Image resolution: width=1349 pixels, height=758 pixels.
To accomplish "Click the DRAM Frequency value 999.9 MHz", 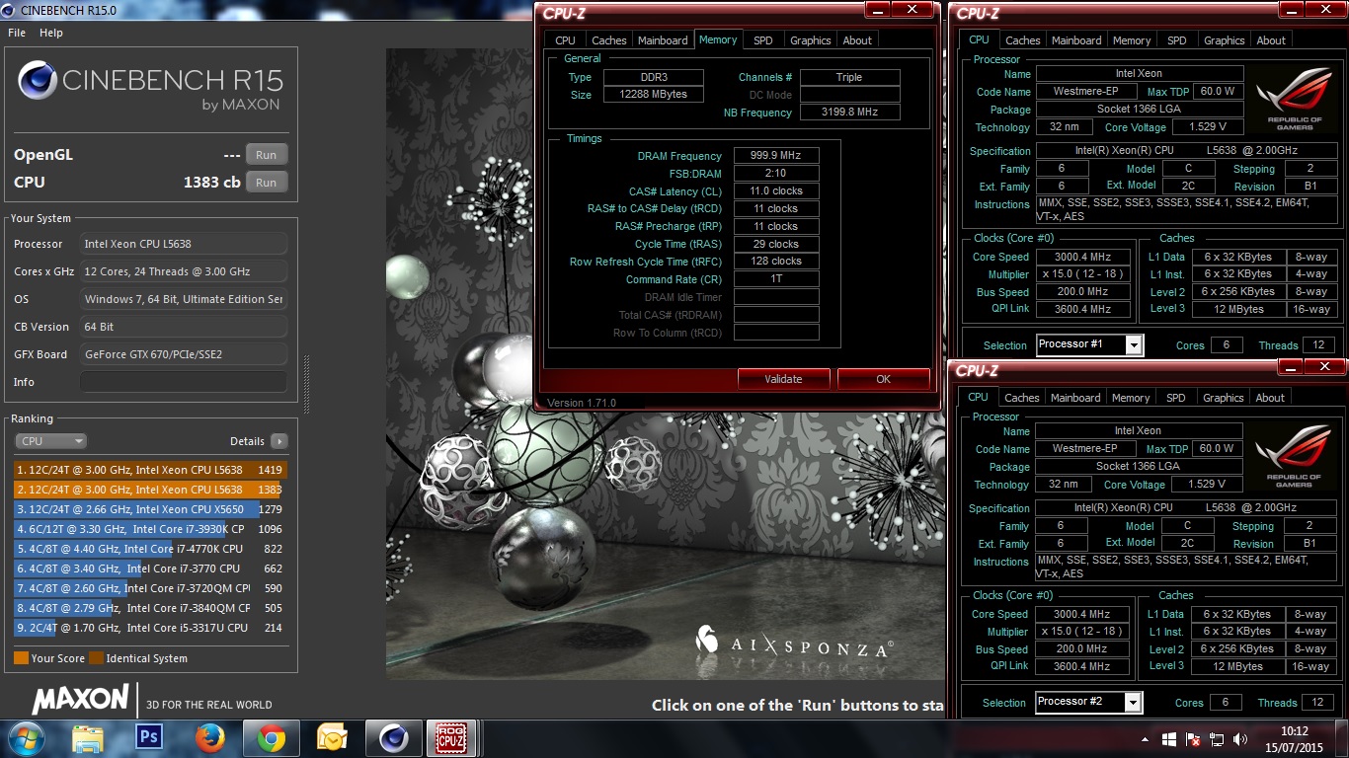I will point(775,156).
